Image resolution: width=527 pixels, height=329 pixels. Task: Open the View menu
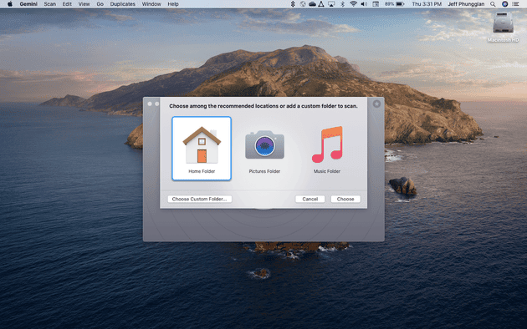(x=84, y=4)
